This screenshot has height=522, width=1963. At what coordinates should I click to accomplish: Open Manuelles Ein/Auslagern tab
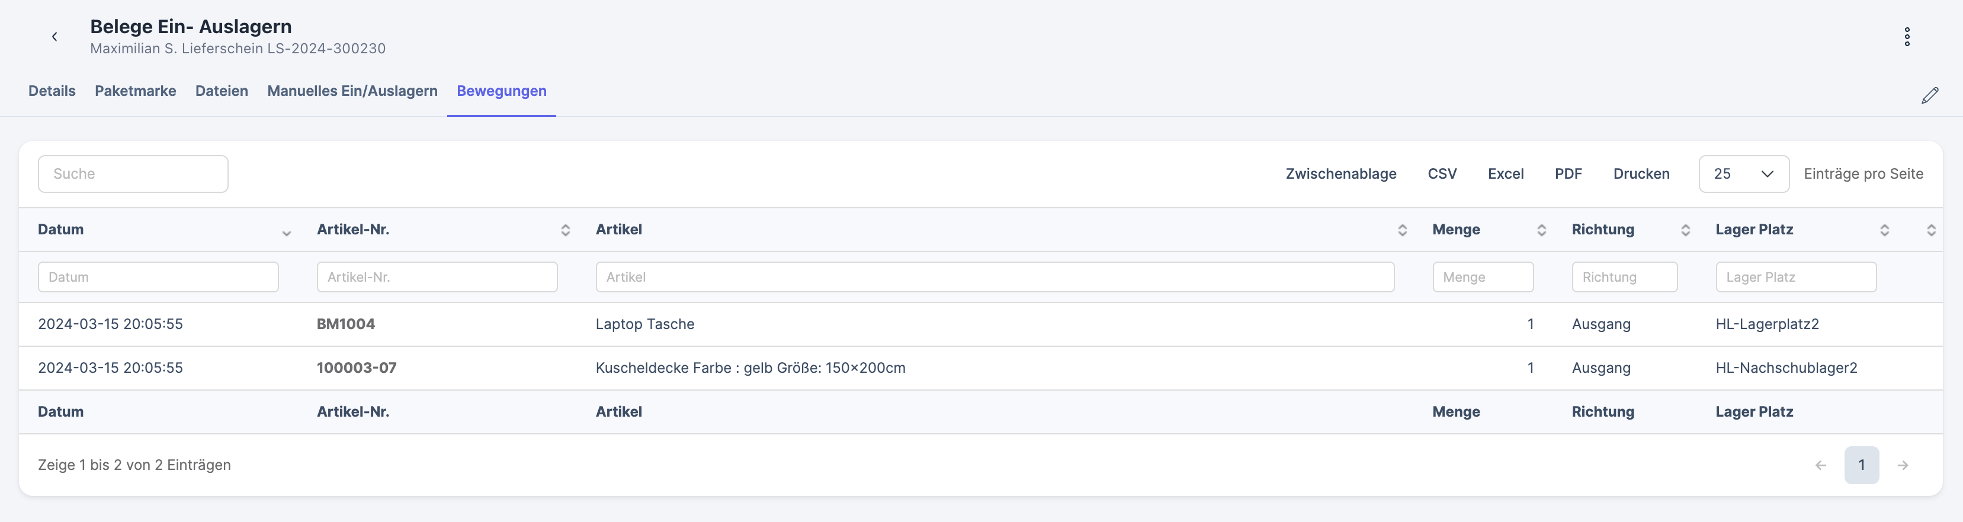coord(352,91)
